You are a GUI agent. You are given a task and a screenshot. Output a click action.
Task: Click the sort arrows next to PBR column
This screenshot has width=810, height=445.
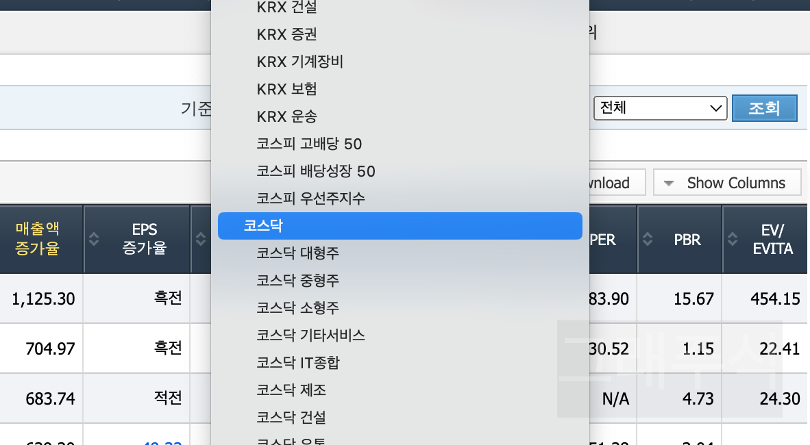click(x=648, y=238)
